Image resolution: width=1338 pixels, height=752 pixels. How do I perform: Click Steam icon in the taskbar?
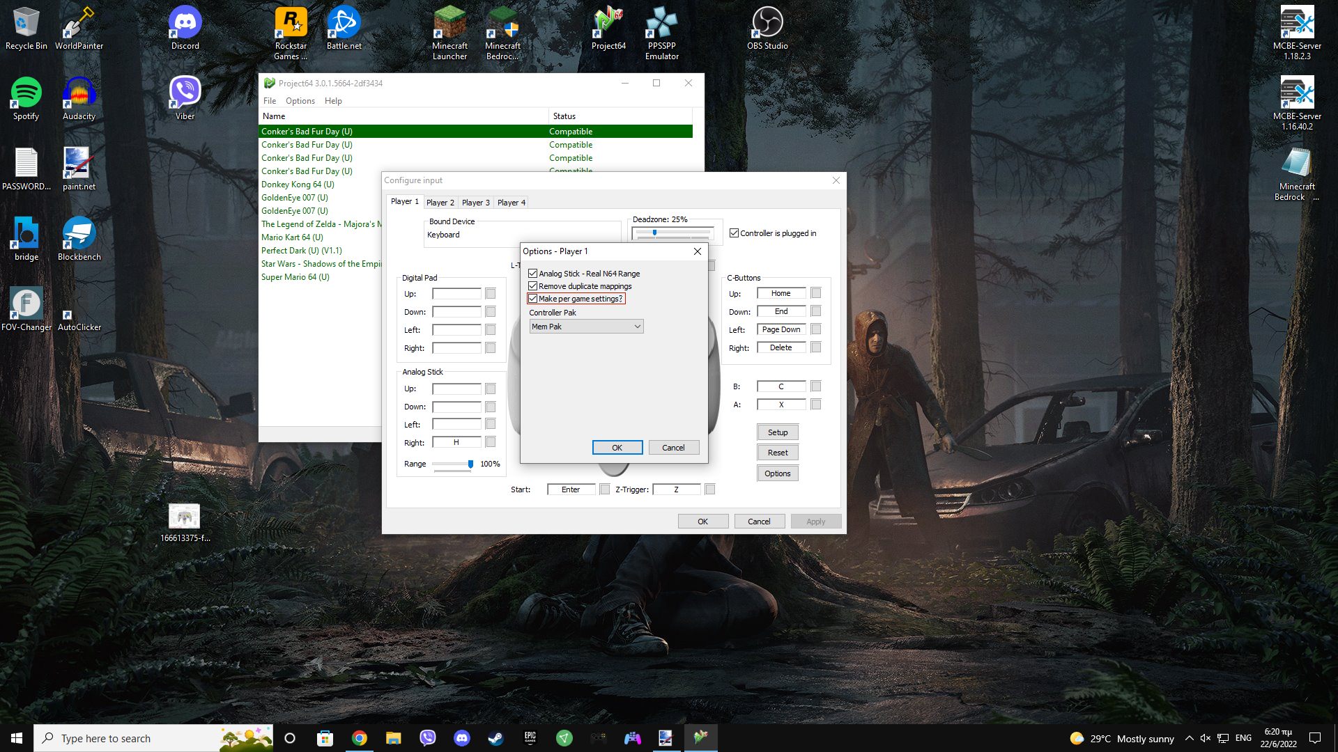pyautogui.click(x=495, y=738)
